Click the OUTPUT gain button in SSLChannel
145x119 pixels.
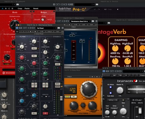tap(58, 86)
